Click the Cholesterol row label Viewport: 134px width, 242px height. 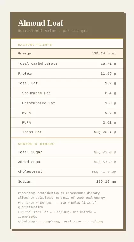coord(30,171)
